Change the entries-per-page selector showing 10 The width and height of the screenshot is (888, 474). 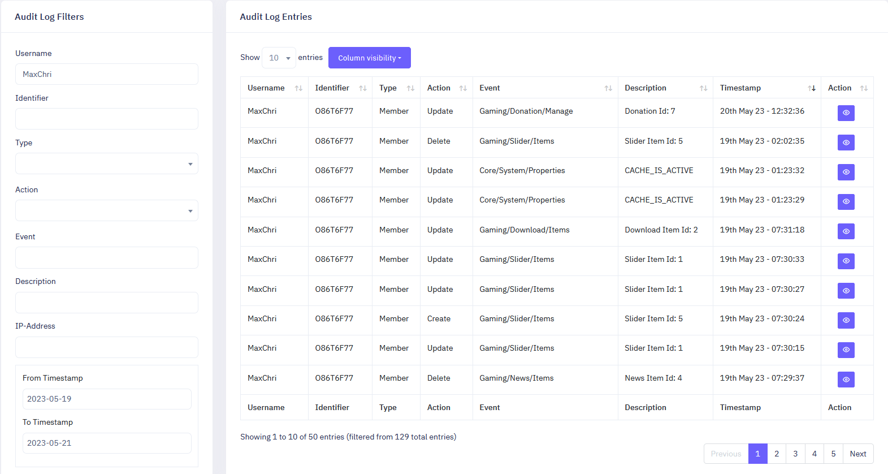tap(279, 58)
